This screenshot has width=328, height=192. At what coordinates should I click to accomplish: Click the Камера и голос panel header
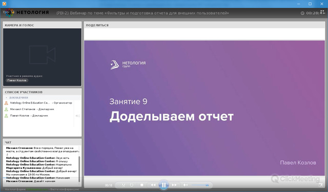click(x=42, y=25)
